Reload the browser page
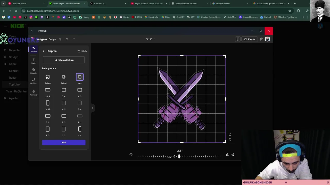The width and height of the screenshot is (330, 185). pyautogui.click(x=16, y=11)
